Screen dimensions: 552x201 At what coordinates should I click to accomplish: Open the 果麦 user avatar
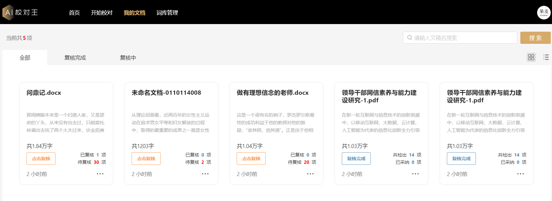click(x=543, y=12)
